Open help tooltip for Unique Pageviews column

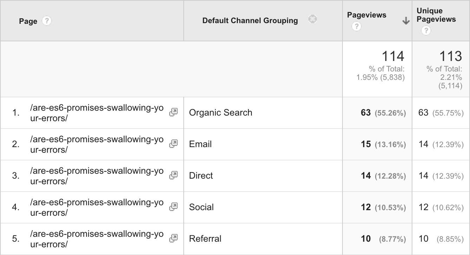[426, 31]
